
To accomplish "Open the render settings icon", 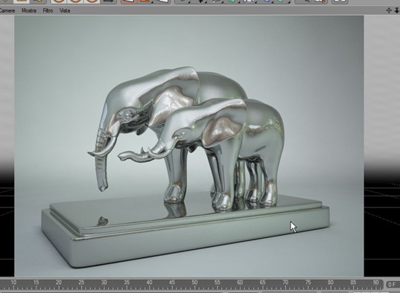I will (162, 1).
